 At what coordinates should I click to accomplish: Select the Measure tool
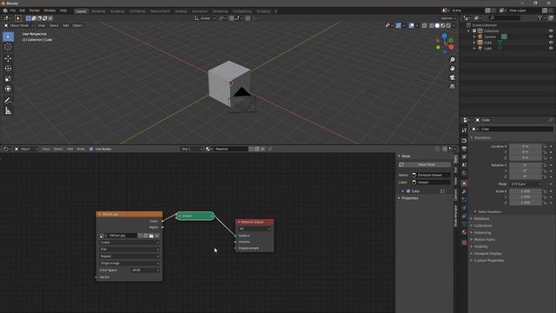[8, 111]
